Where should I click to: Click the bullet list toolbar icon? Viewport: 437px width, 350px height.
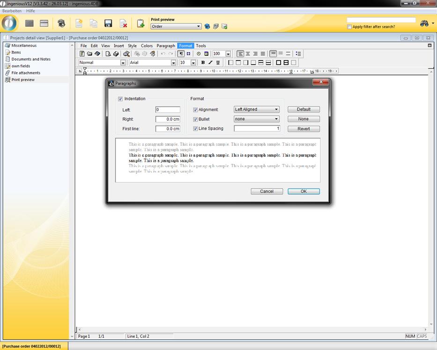point(298,54)
